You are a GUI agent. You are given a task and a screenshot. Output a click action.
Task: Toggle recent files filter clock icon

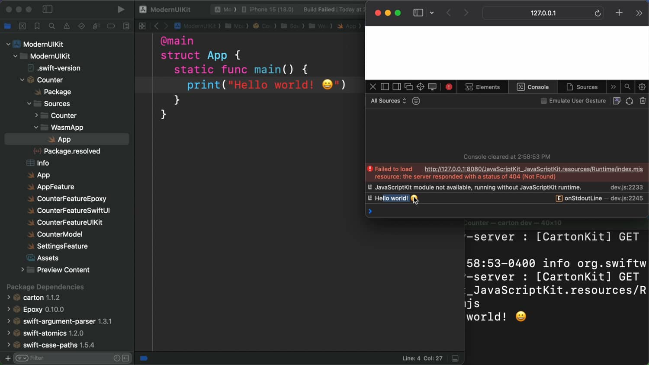pos(117,358)
